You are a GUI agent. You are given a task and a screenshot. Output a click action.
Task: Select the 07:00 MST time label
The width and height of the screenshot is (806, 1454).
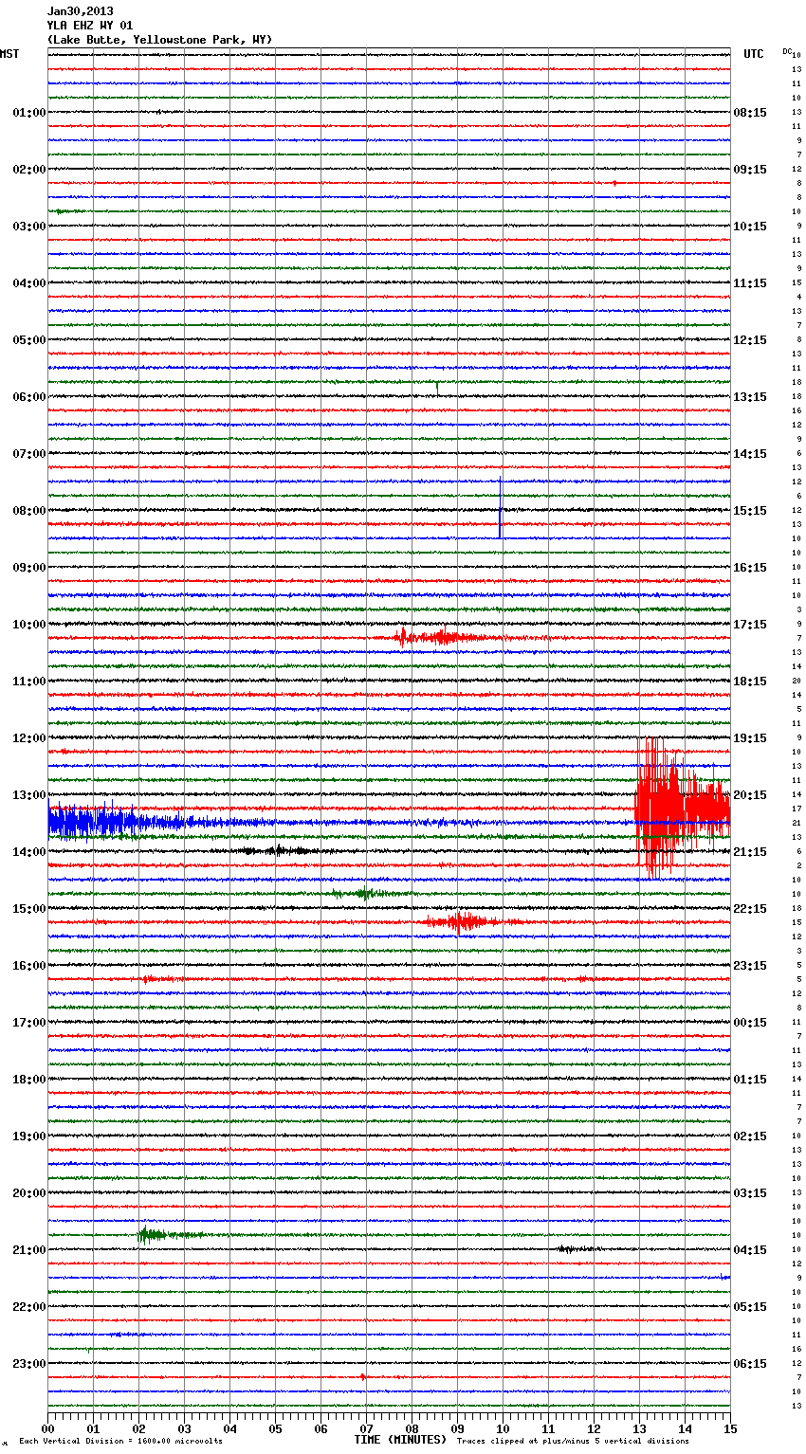pyautogui.click(x=29, y=454)
